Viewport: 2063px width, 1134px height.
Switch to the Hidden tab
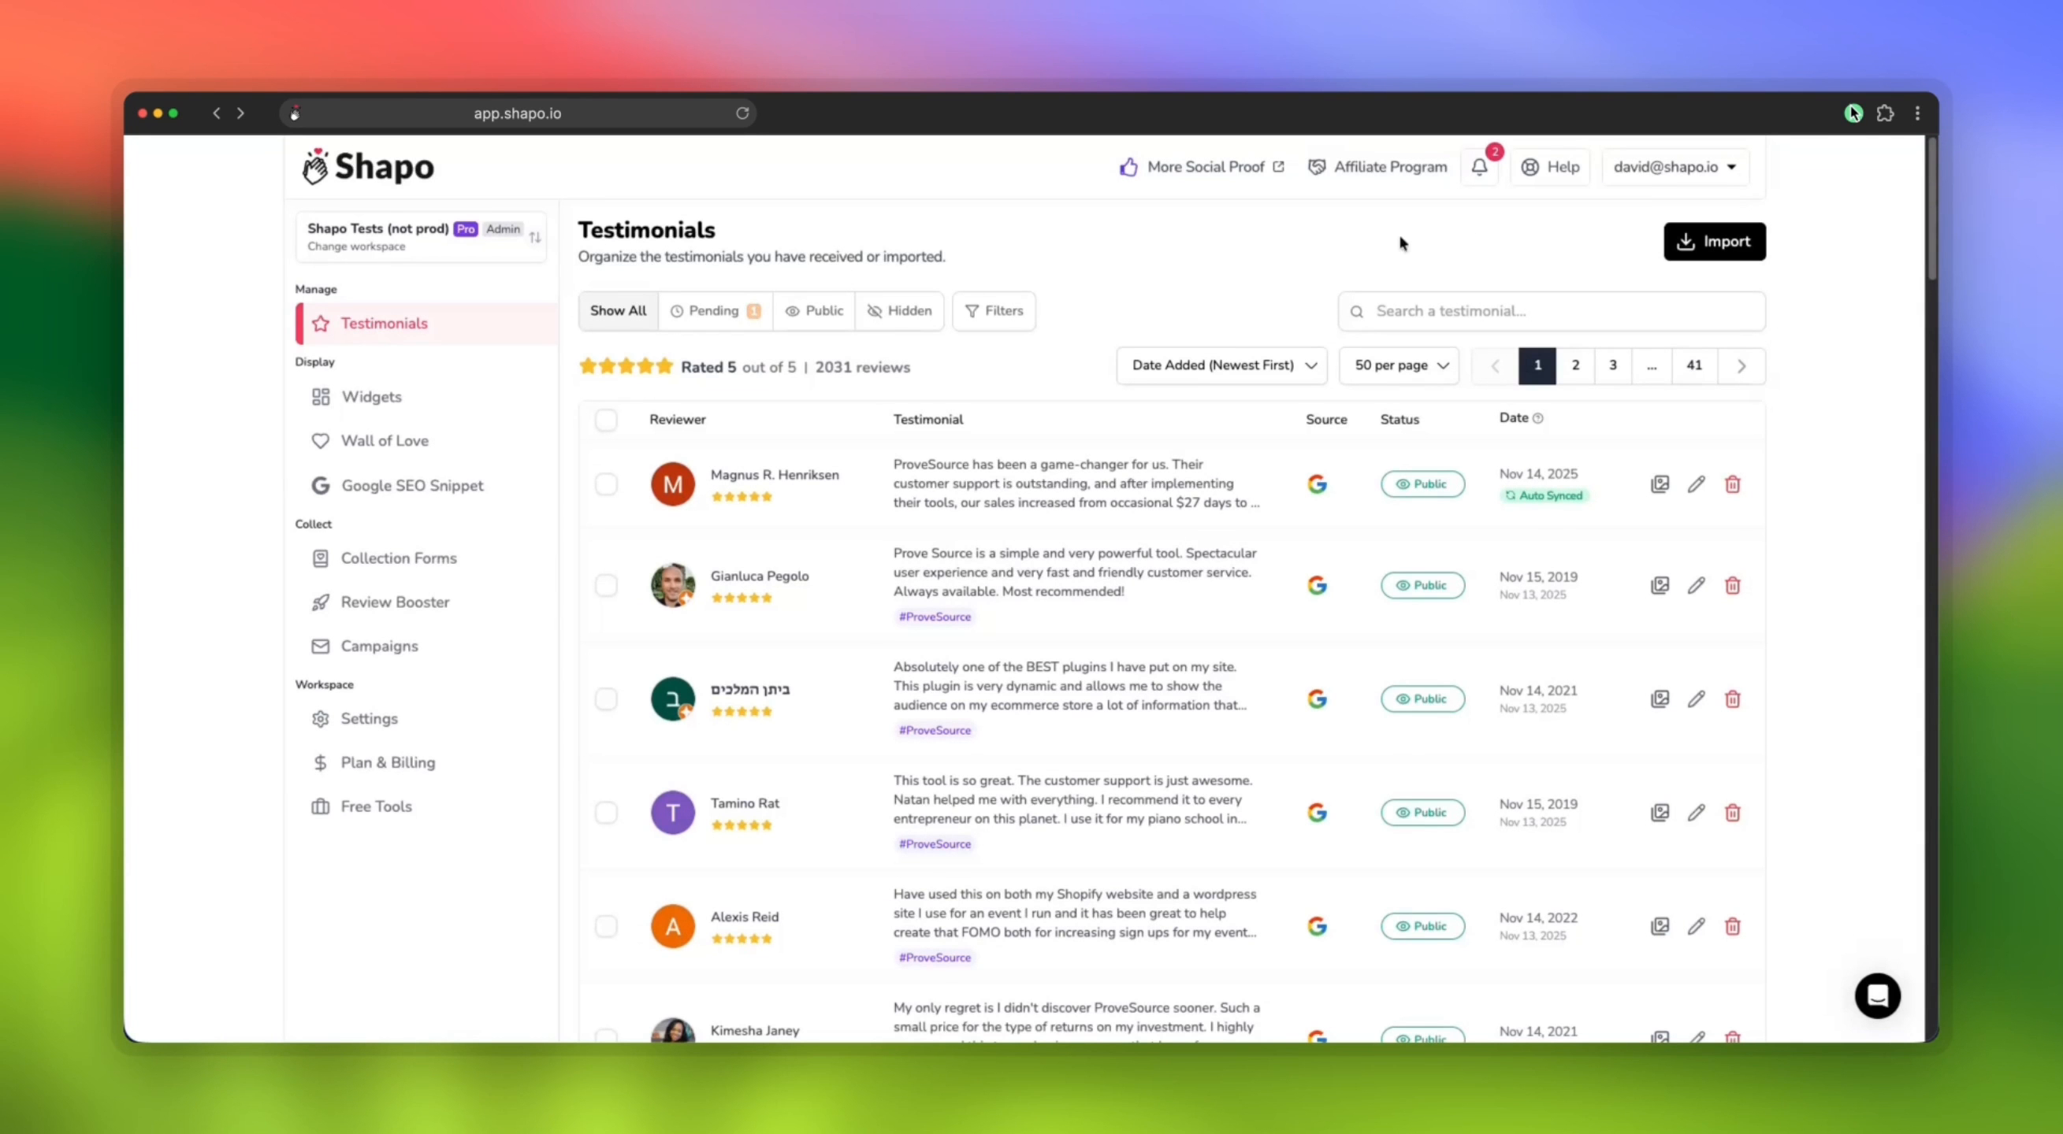tap(899, 311)
